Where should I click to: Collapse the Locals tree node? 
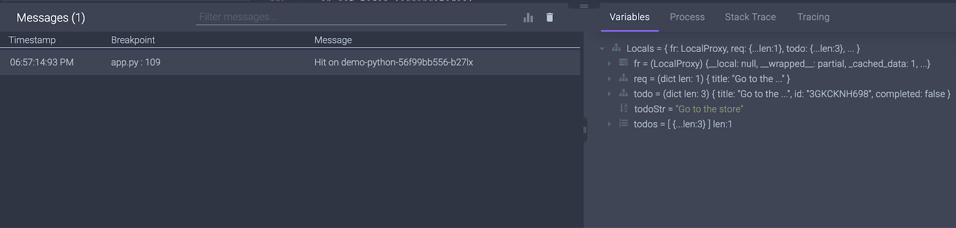tap(602, 49)
